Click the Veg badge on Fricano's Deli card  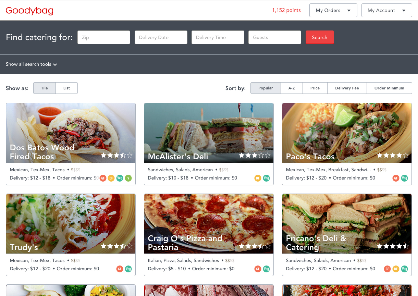click(x=404, y=269)
